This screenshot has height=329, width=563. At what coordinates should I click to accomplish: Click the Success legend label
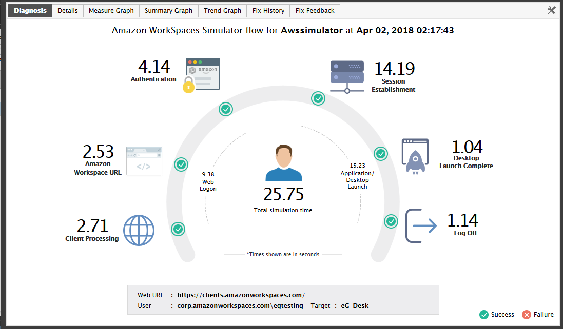[x=502, y=314]
